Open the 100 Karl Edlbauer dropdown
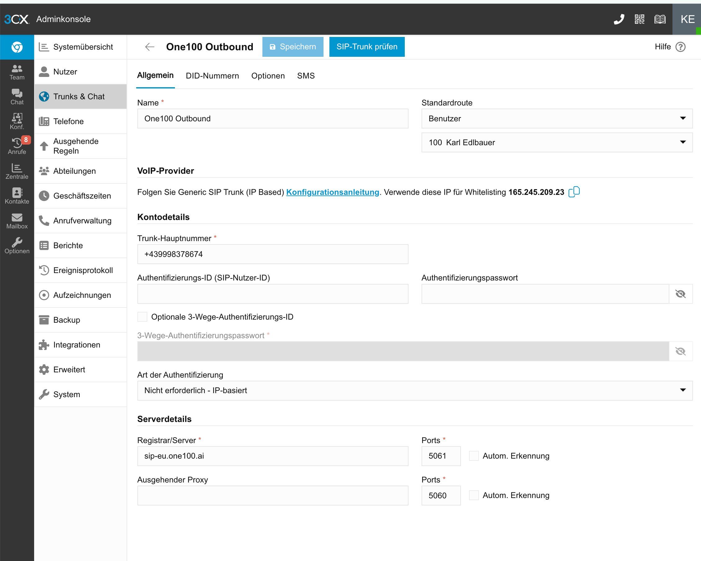Image resolution: width=701 pixels, height=561 pixels. 557,142
